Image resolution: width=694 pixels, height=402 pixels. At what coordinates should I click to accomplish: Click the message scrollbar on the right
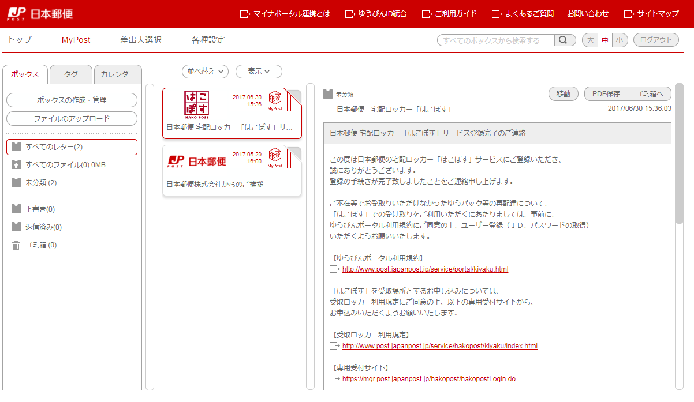tap(679, 153)
